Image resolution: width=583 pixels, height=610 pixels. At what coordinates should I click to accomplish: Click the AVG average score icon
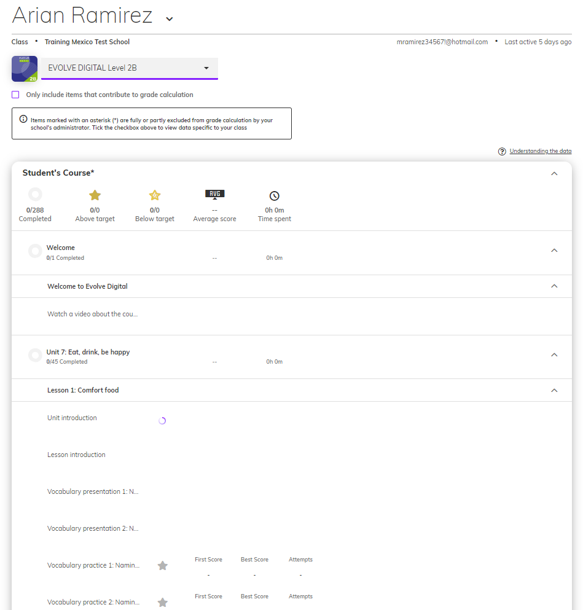(x=214, y=194)
